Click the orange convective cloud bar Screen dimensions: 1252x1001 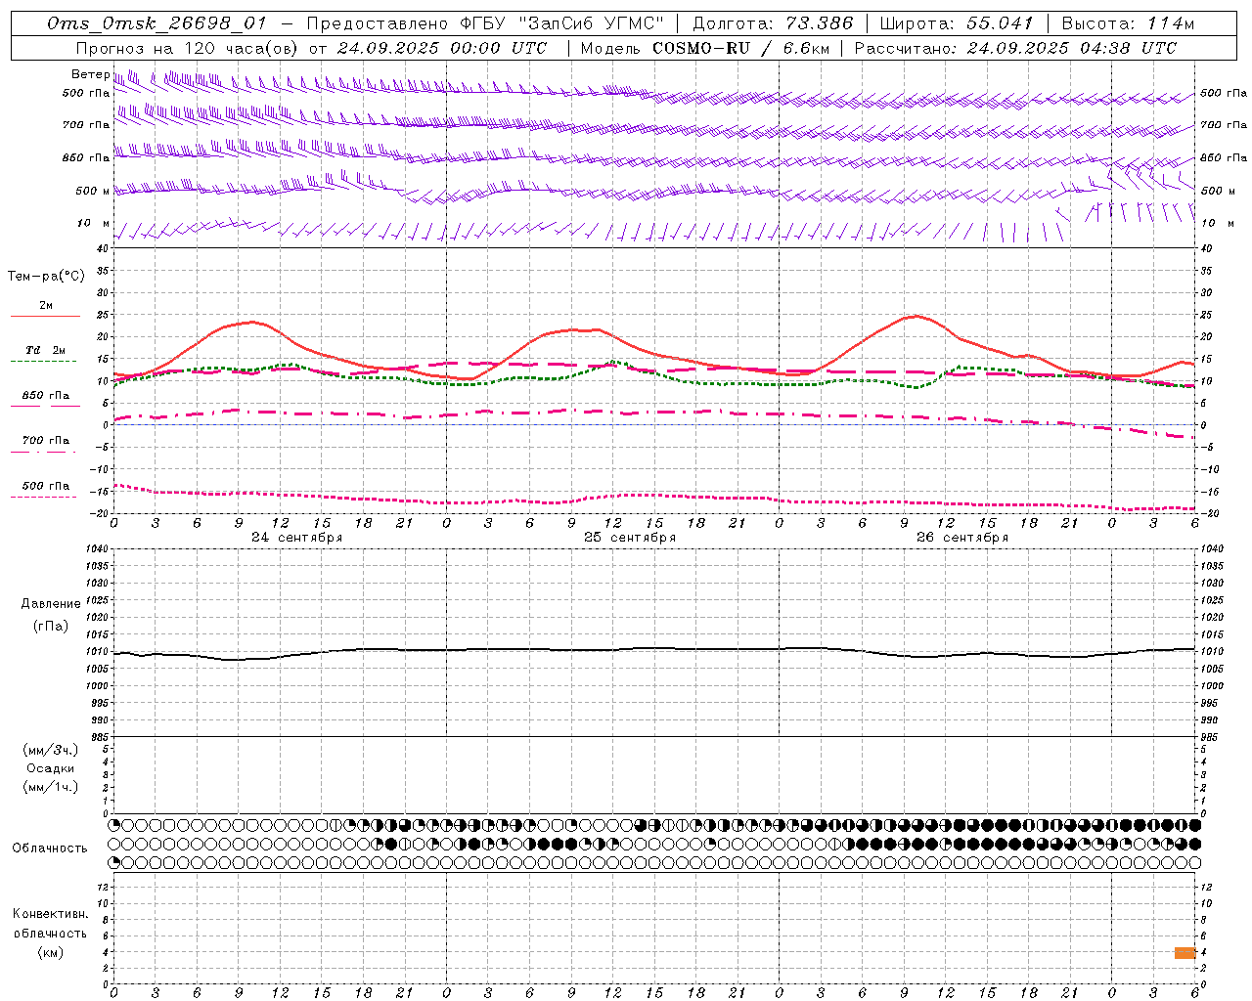(1185, 953)
